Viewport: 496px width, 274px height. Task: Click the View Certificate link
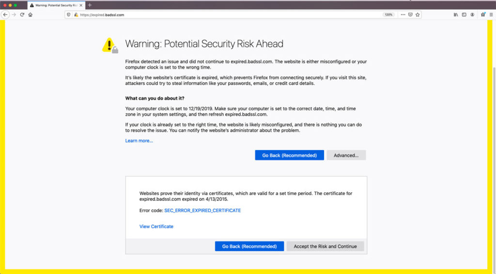(156, 226)
